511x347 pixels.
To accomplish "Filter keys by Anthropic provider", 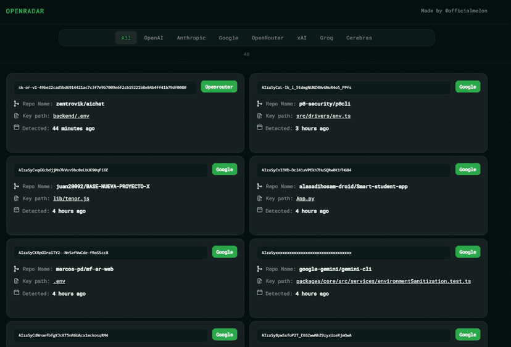I will tap(191, 38).
